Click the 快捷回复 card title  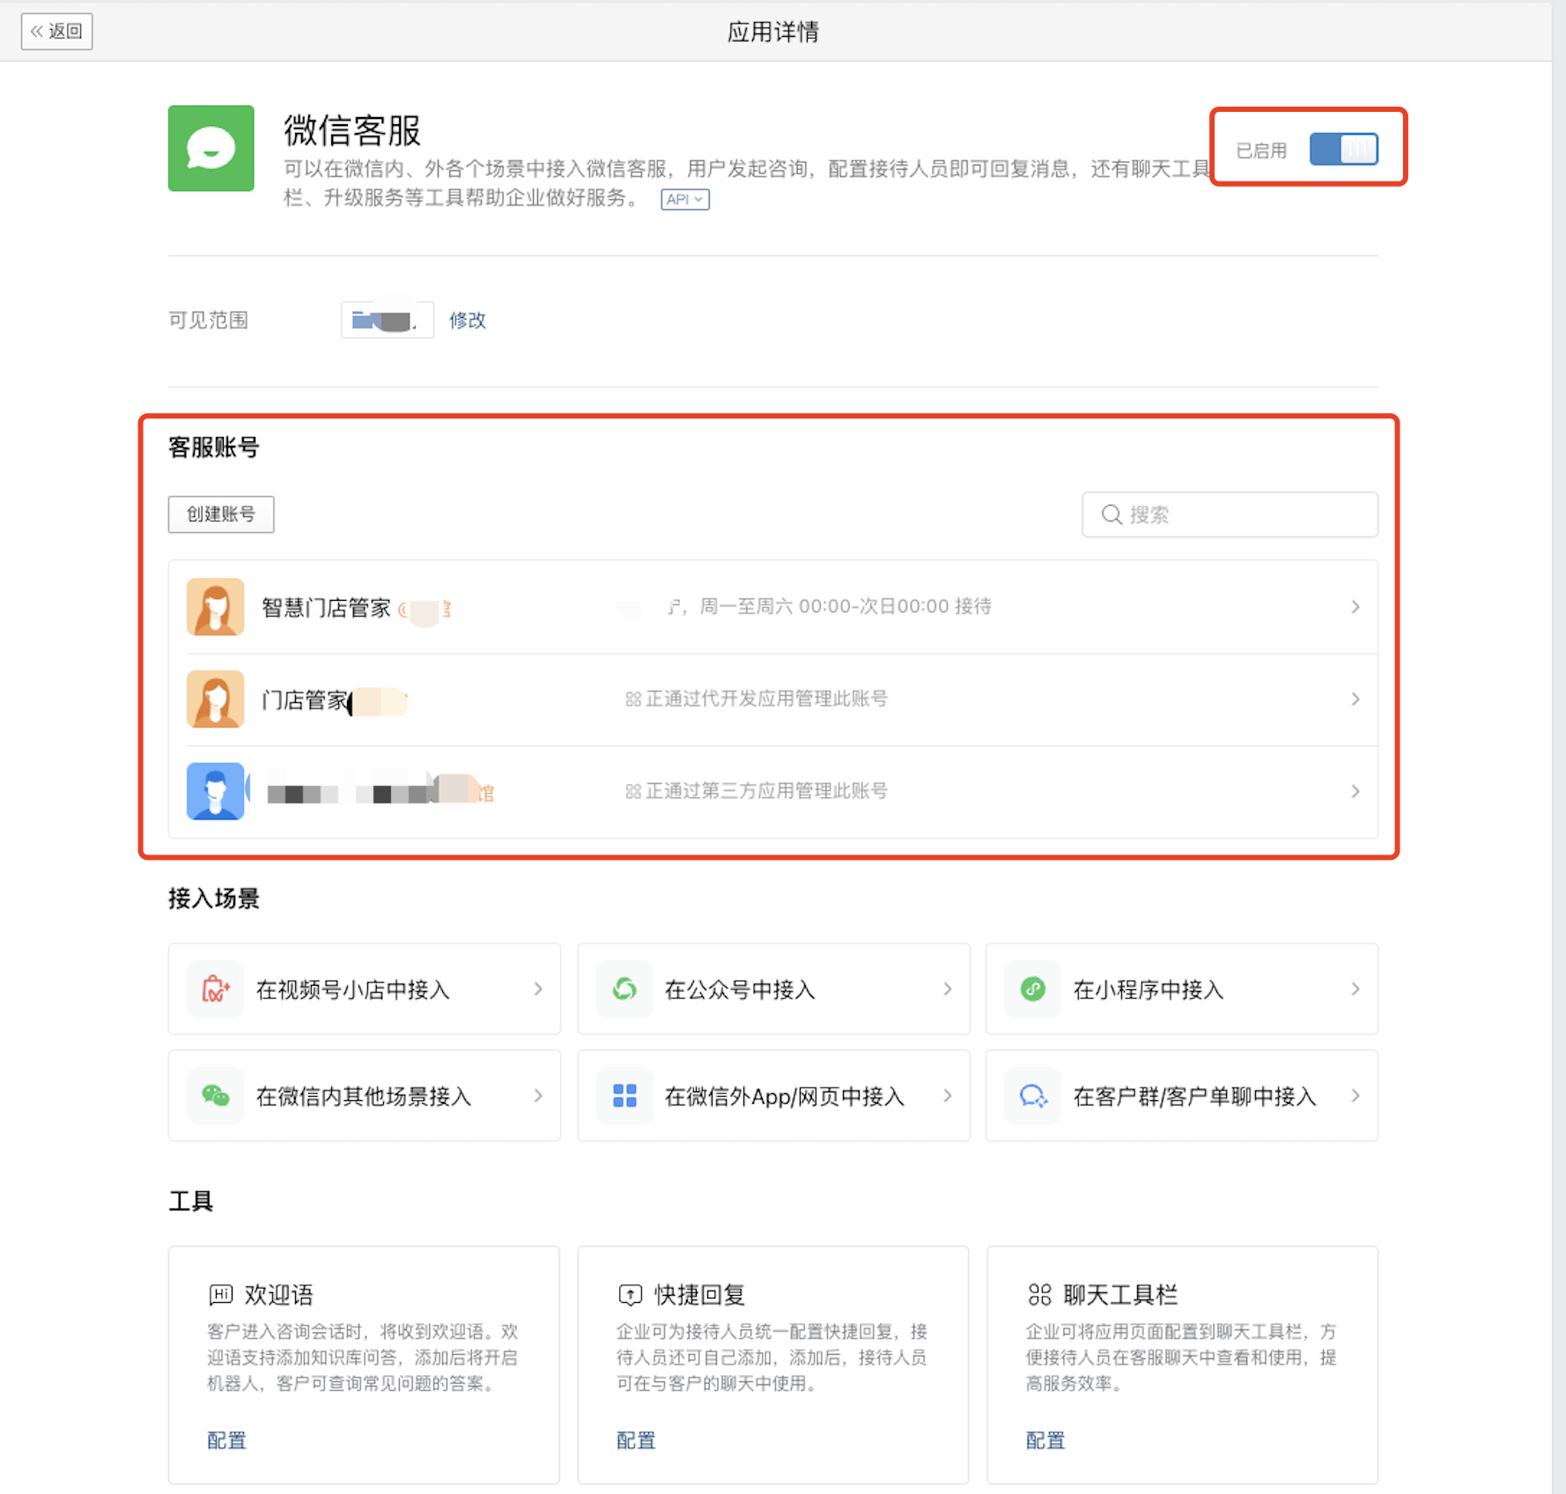click(699, 1294)
